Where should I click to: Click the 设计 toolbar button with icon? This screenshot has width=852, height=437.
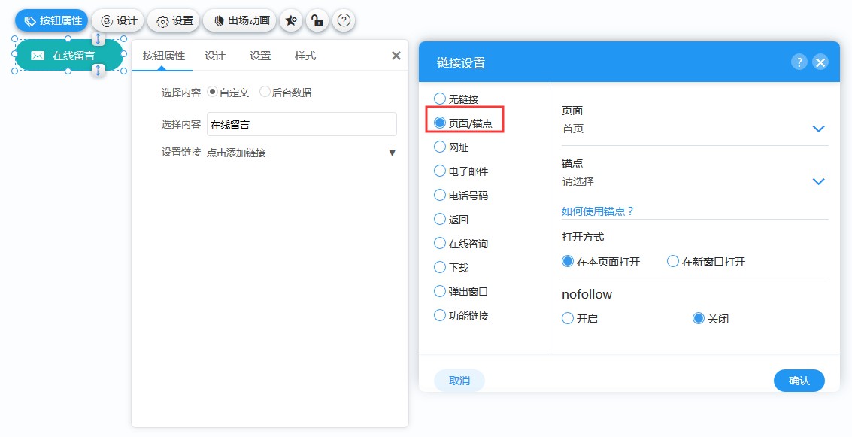(x=118, y=20)
